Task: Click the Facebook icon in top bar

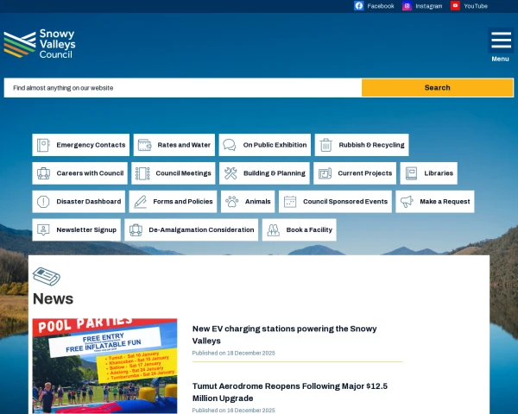Action: point(359,6)
